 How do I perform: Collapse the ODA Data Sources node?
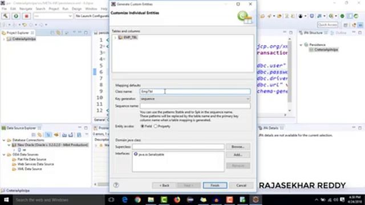coord(4,154)
